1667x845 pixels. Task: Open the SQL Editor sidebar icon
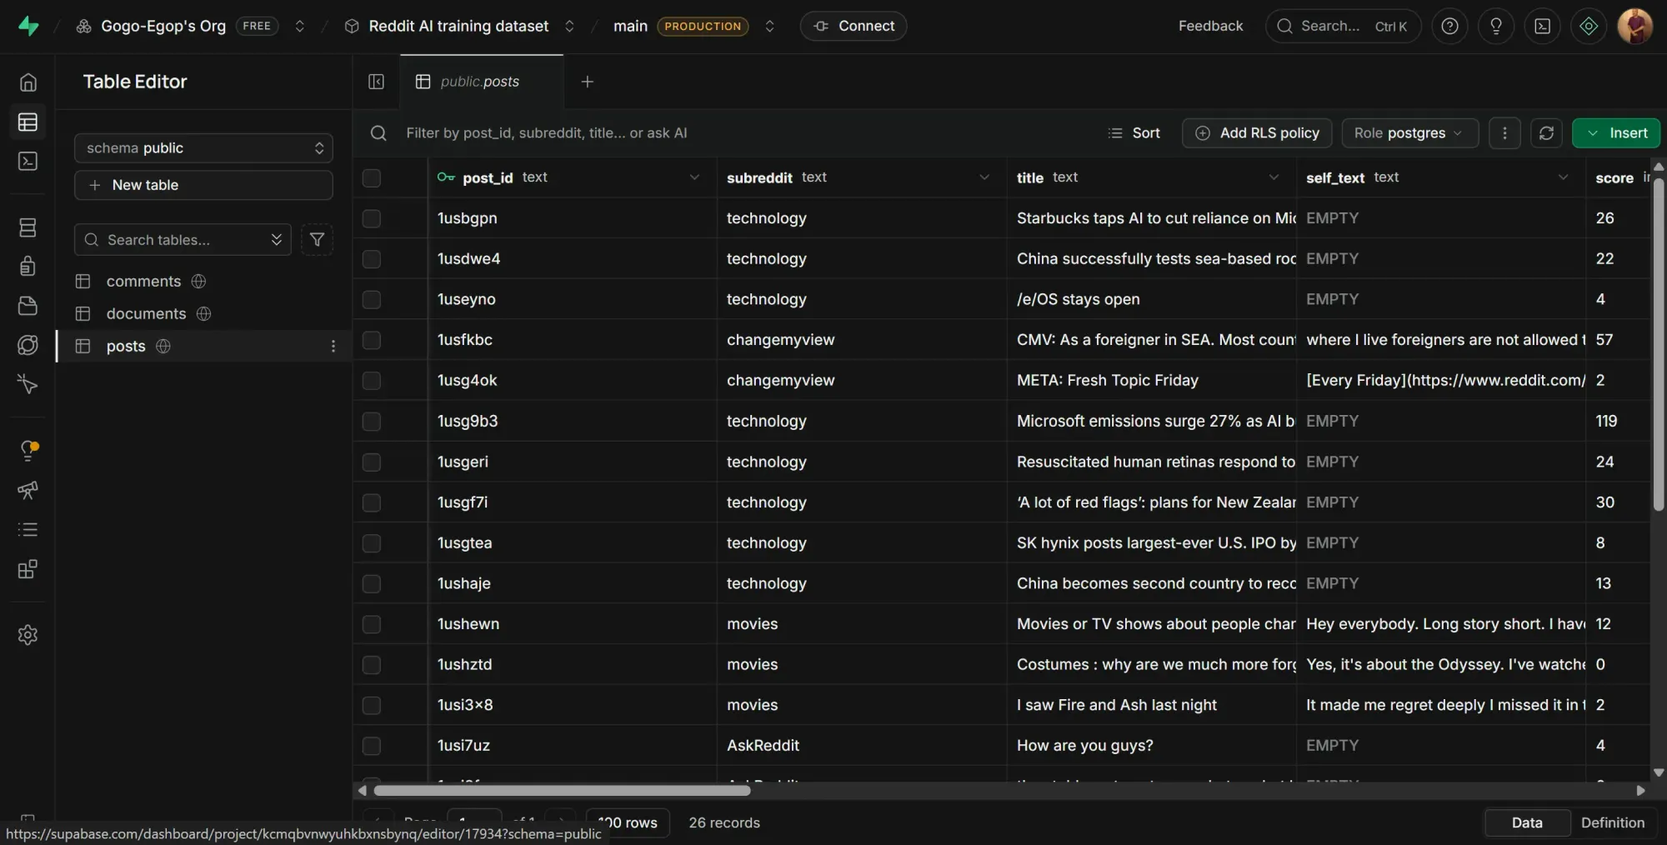pyautogui.click(x=28, y=161)
